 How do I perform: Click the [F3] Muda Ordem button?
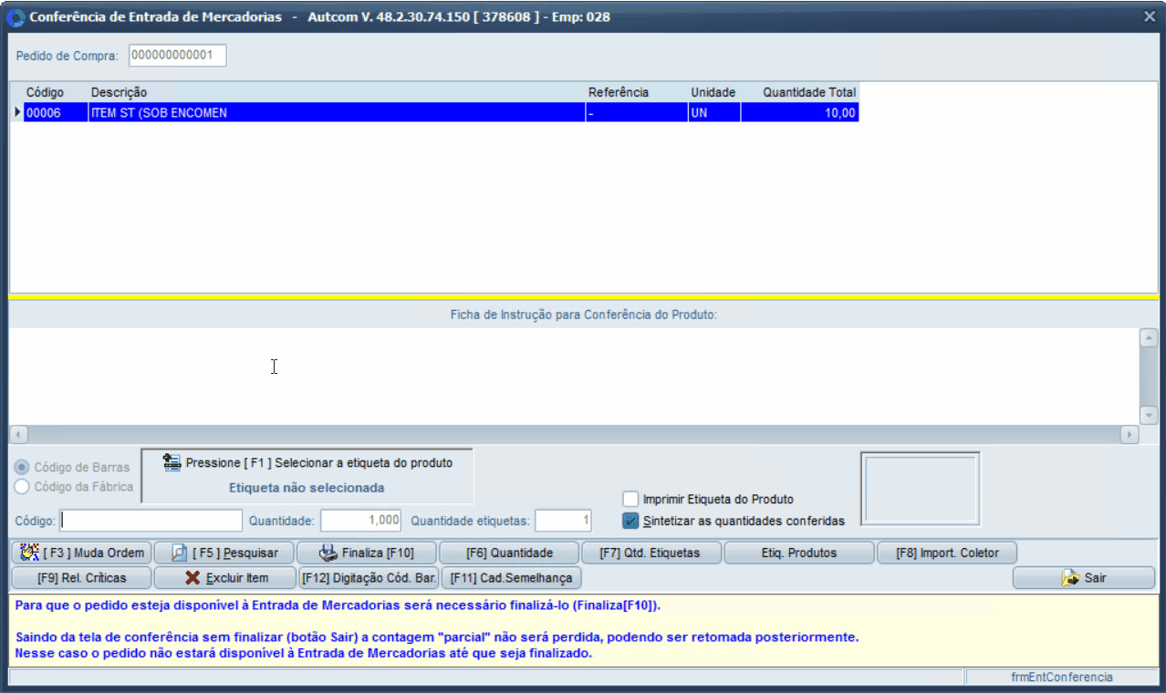81,553
